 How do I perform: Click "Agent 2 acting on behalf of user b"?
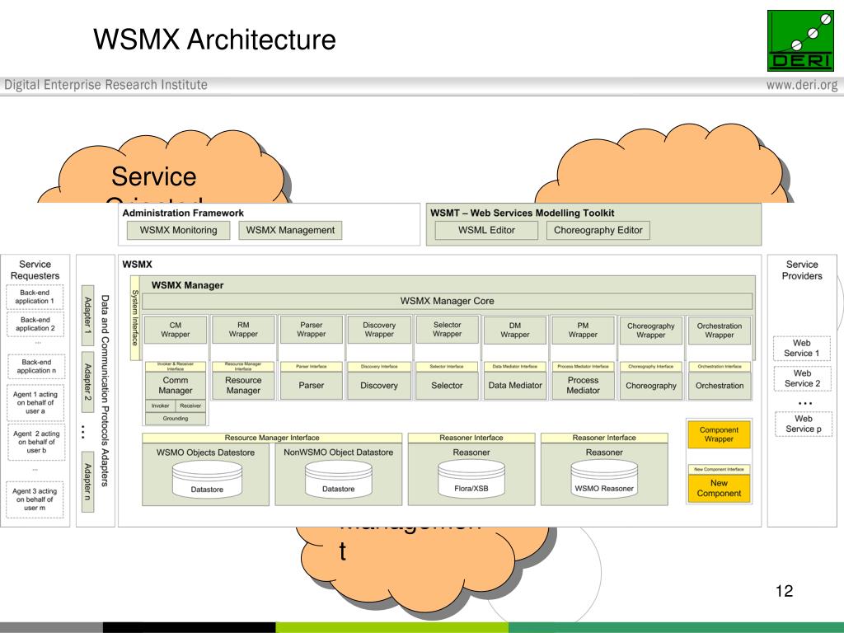tap(36, 442)
